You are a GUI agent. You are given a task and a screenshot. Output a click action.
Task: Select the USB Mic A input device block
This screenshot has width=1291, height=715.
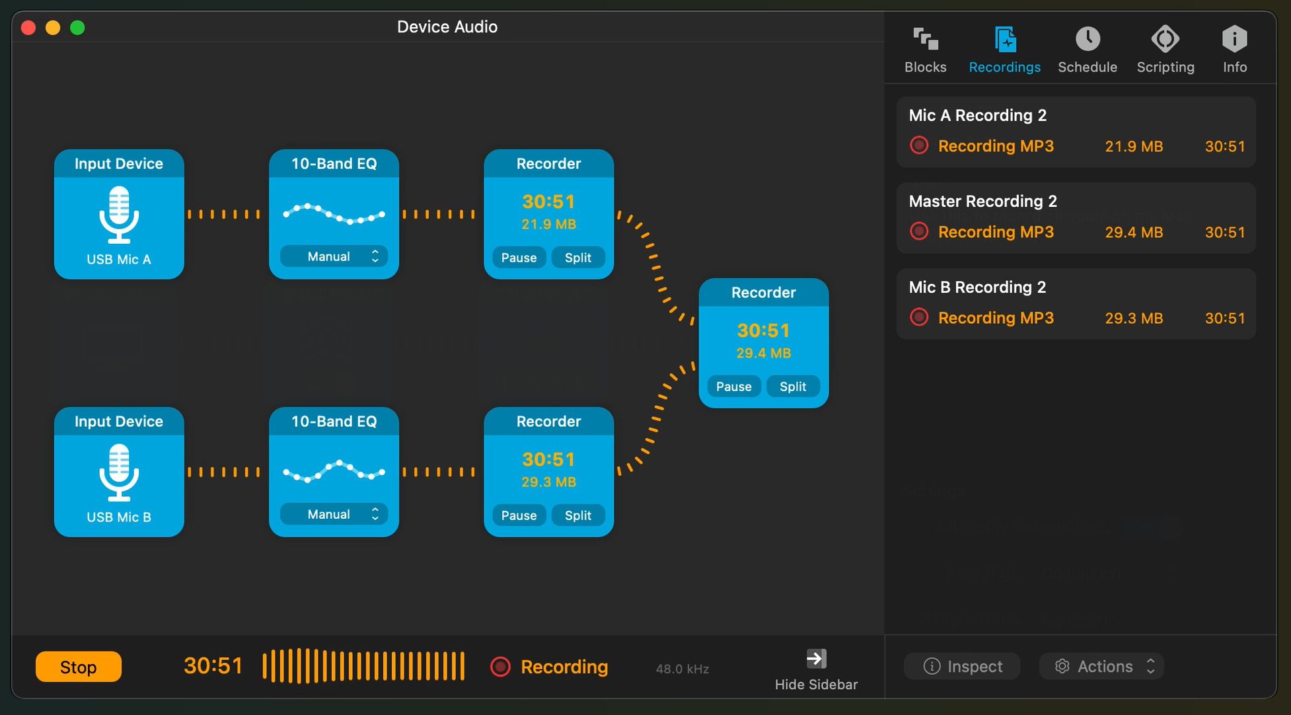click(119, 215)
